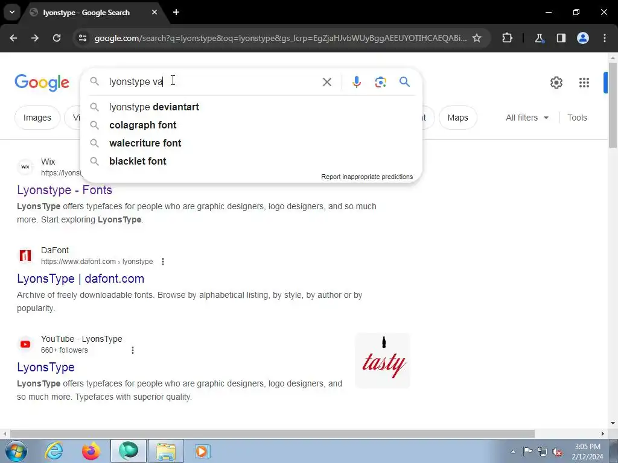Open the browser Extensions puzzle icon
This screenshot has width=618, height=463.
pos(507,38)
